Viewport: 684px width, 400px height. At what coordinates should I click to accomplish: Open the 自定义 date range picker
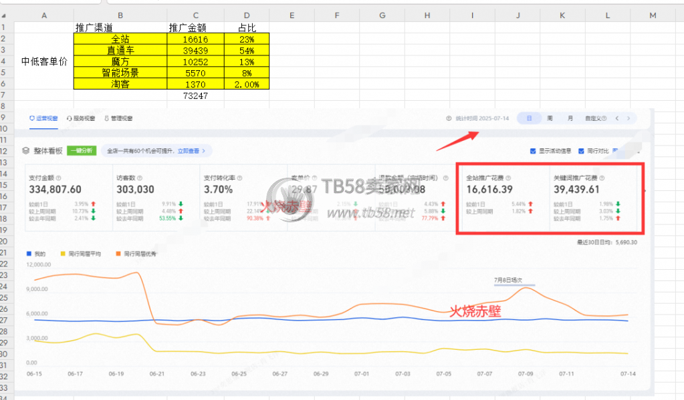pos(594,118)
